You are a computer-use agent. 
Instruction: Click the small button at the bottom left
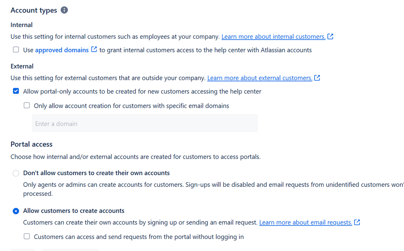click(22, 250)
